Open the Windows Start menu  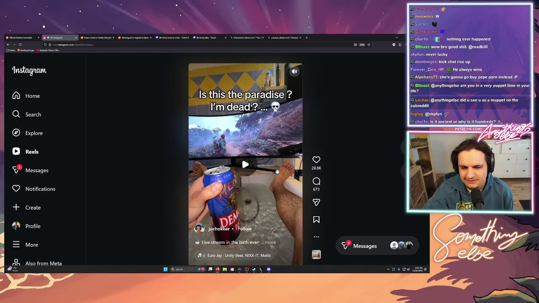tap(165, 269)
